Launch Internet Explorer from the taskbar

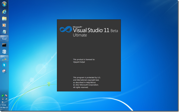[x=4, y=11]
